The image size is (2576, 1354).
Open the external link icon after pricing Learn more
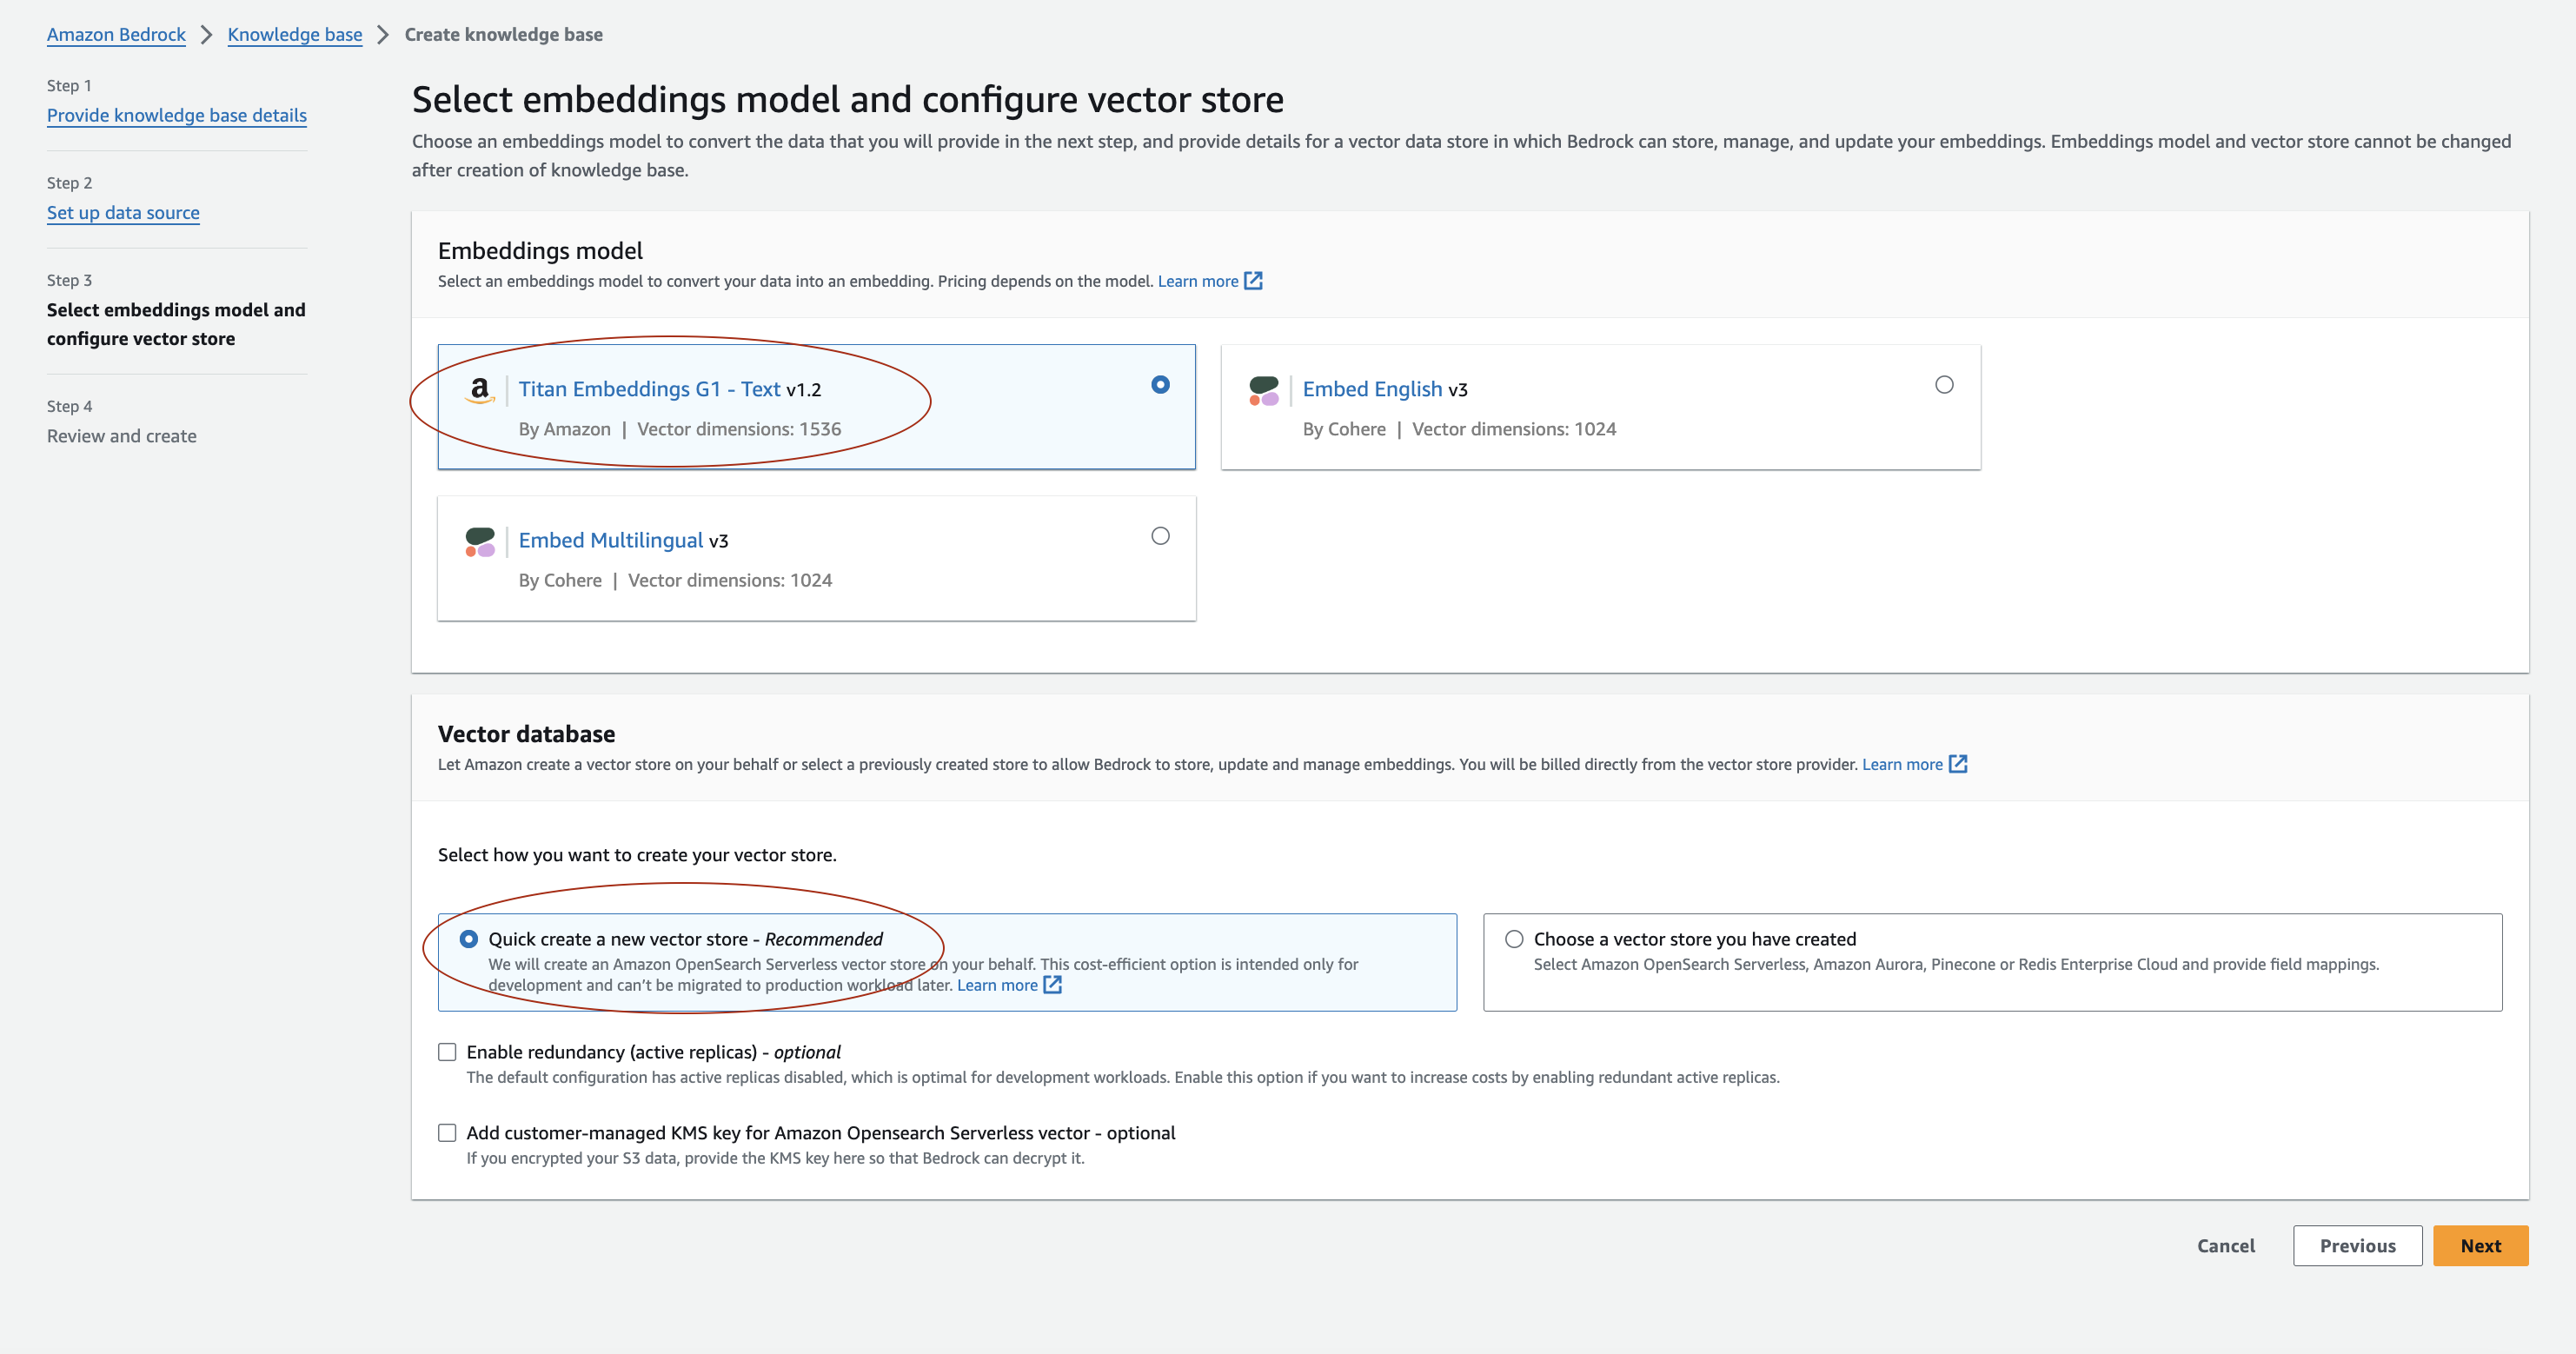point(1253,281)
